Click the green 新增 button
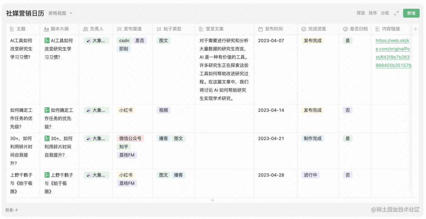Screen dimensions: 426x219 coord(411,13)
